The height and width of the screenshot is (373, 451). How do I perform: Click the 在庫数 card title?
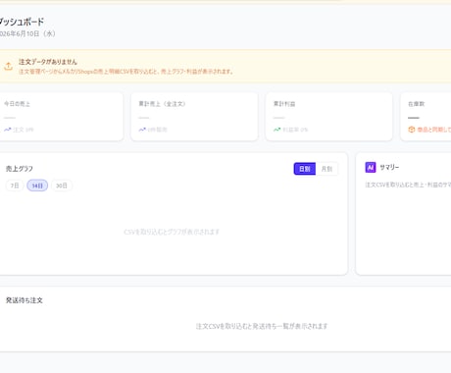[x=416, y=104]
